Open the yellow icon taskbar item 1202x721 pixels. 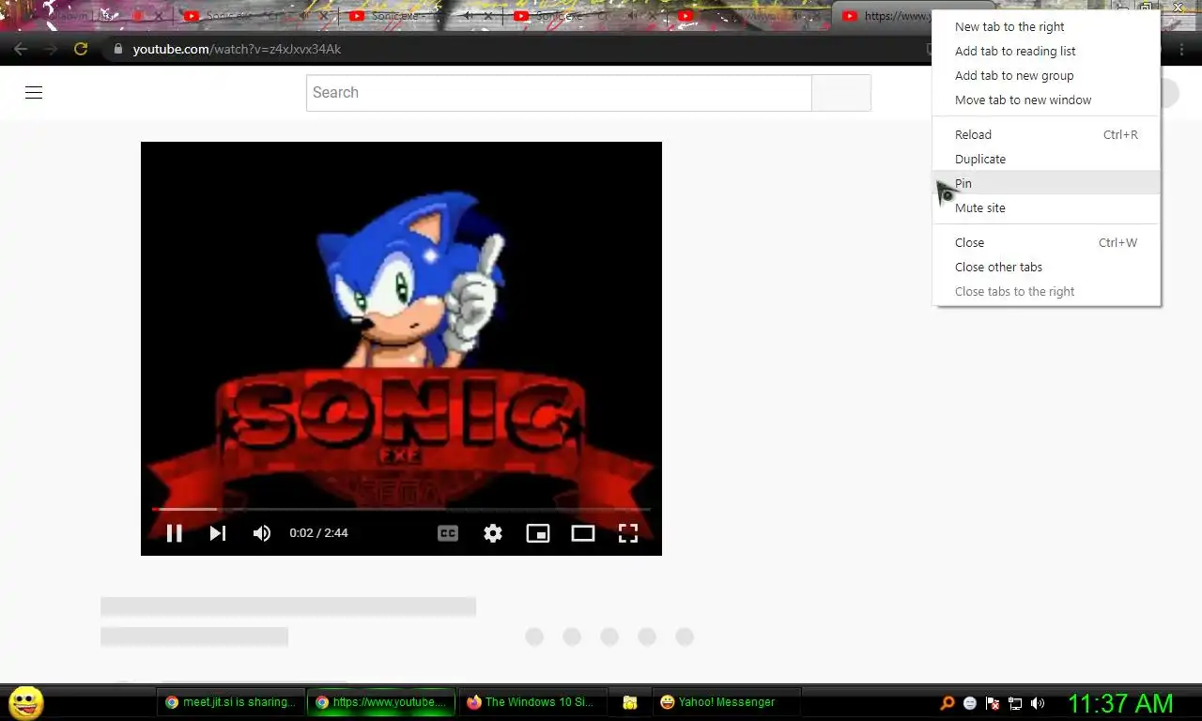pos(630,702)
